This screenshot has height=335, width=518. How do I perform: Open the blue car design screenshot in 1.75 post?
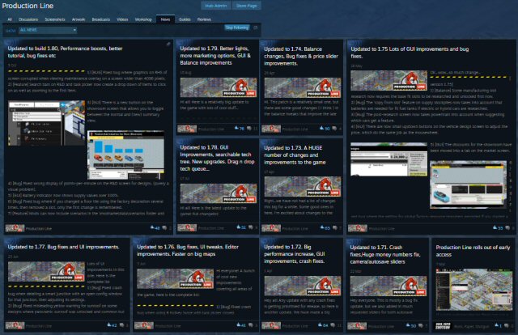[x=468, y=184]
